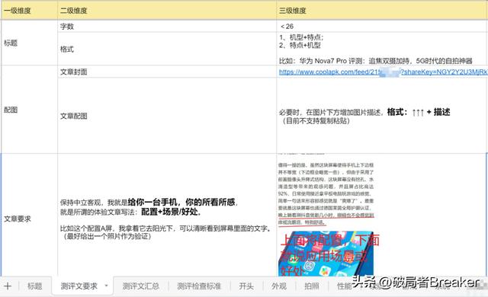
Task: Click the cell starting 必要时，在图片下方增加图片描述
Action: tap(382, 116)
